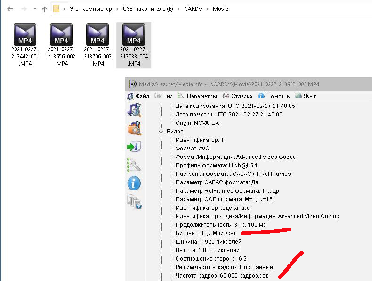
Task: Open file 2021_0227_213442_001.MP4 icon
Action: coord(25,34)
